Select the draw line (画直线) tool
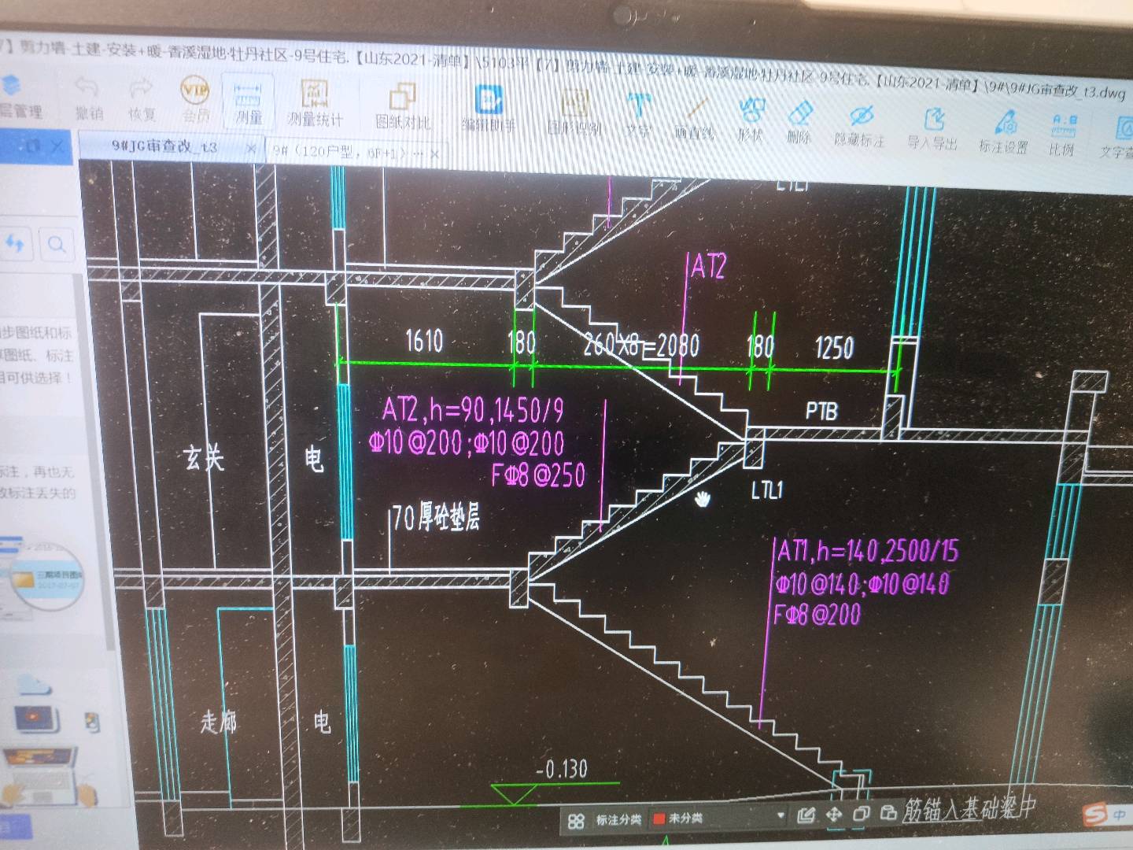 [696, 118]
